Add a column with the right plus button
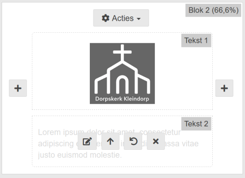Viewport: 245px width, 178px height. coord(224,88)
